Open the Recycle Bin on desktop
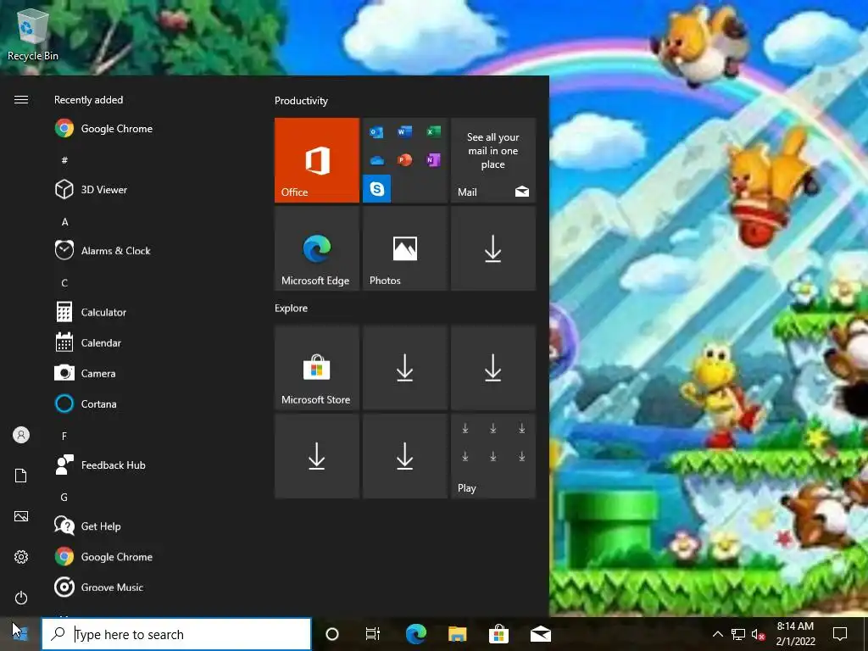The width and height of the screenshot is (868, 651). (x=33, y=34)
